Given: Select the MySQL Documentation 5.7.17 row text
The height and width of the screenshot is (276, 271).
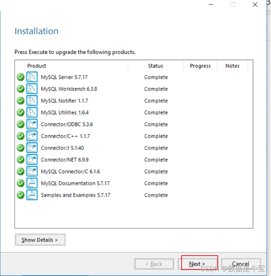Looking at the screenshot, I should (75, 183).
